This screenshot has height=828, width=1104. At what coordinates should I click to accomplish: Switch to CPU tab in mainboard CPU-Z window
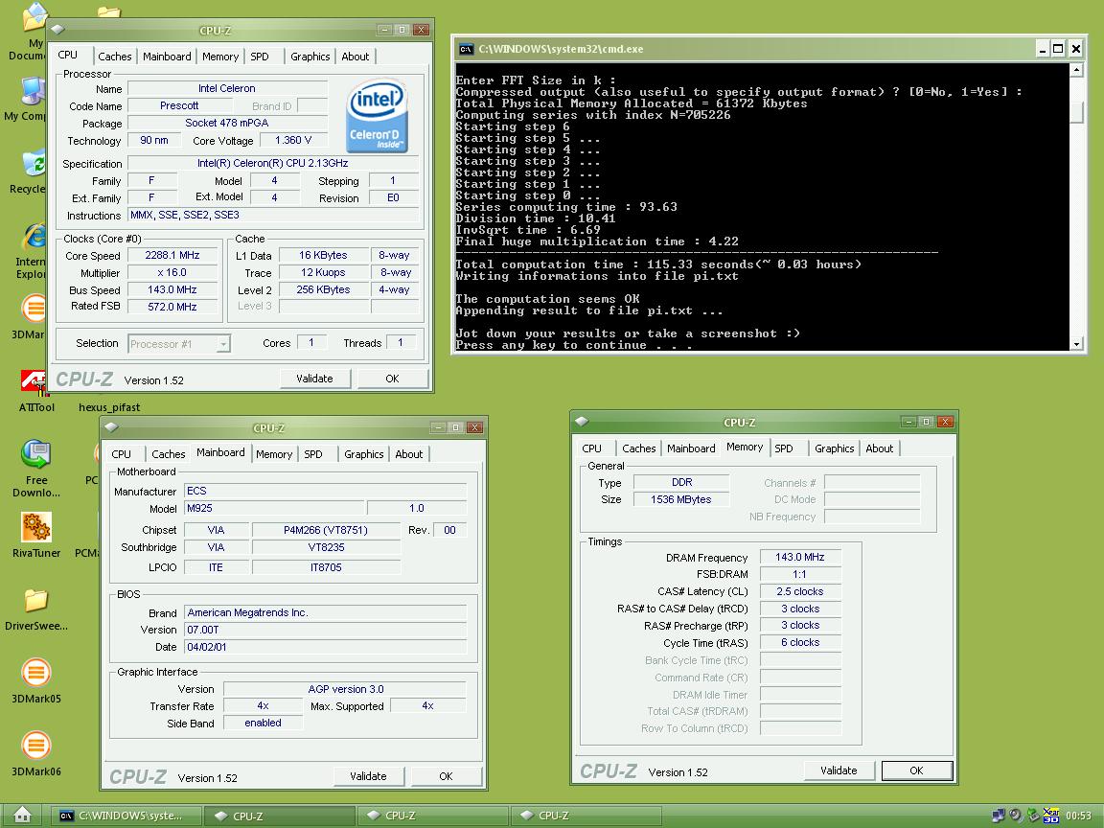tap(121, 454)
